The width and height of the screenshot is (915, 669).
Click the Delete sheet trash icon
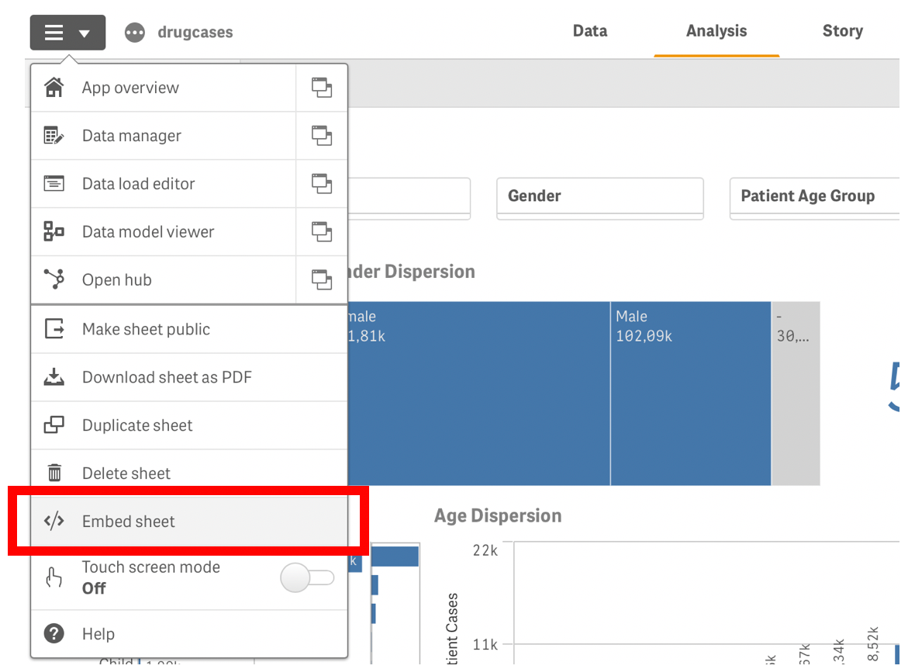point(54,473)
